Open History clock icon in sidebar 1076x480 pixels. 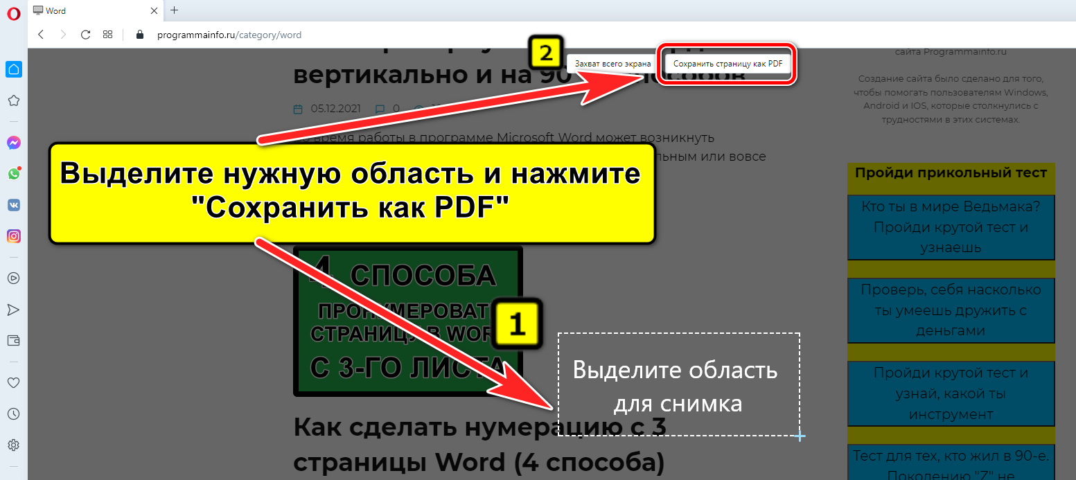[13, 414]
